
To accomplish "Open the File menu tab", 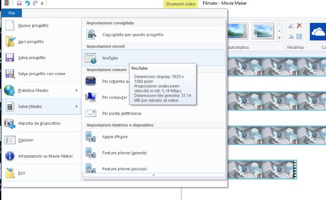I will point(12,13).
